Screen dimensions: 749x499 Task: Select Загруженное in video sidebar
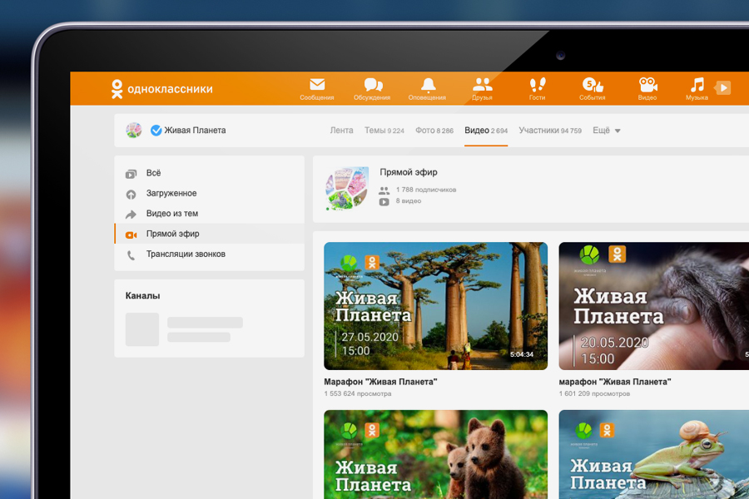(209, 194)
